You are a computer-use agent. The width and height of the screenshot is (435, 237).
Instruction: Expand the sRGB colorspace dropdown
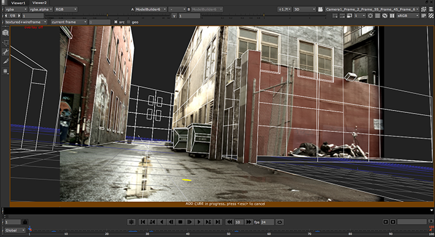(x=408, y=16)
